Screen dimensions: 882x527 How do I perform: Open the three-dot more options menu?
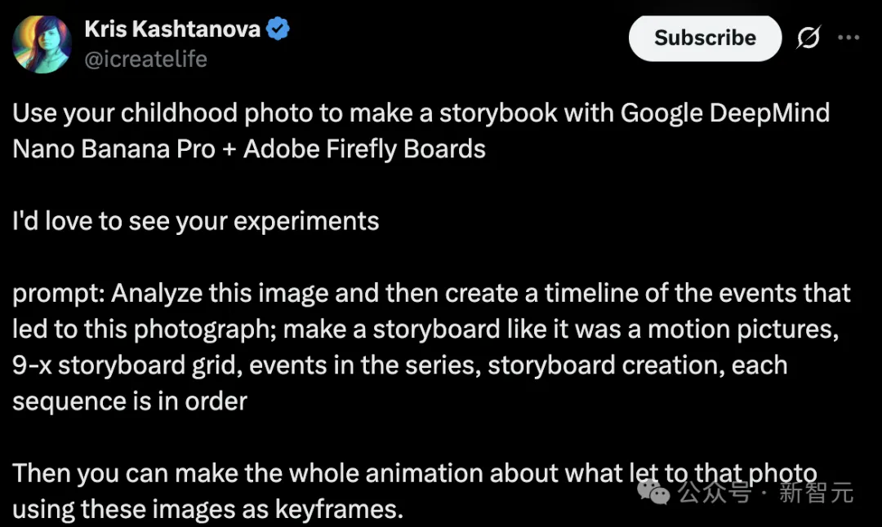pyautogui.click(x=849, y=38)
